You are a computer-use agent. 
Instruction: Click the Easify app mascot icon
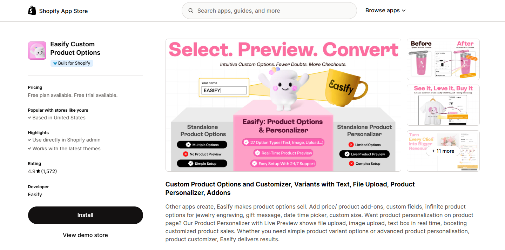(x=37, y=51)
